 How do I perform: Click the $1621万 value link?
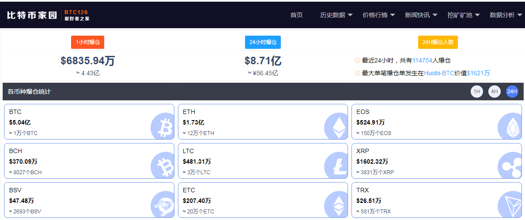(x=479, y=73)
